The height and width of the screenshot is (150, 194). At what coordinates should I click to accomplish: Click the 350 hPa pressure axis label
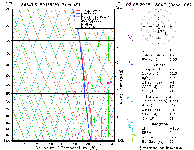9,26
